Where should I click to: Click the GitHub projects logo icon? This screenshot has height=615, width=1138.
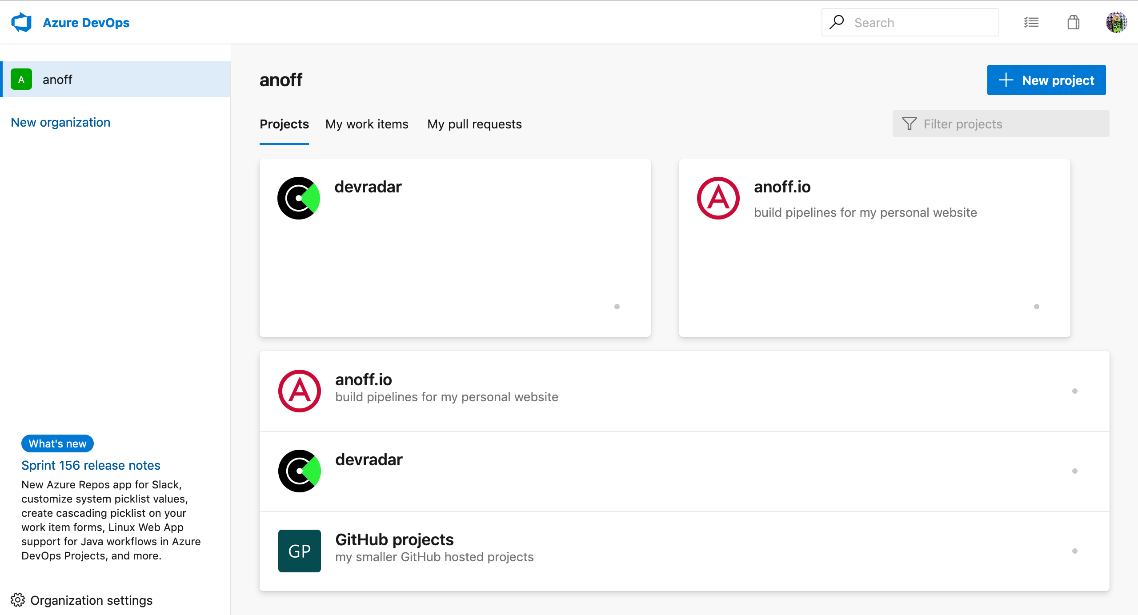coord(299,547)
